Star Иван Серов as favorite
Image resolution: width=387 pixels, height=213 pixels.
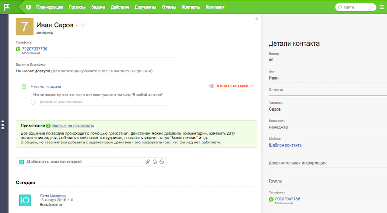(82, 25)
